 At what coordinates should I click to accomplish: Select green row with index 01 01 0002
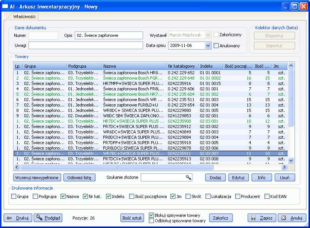point(151,78)
